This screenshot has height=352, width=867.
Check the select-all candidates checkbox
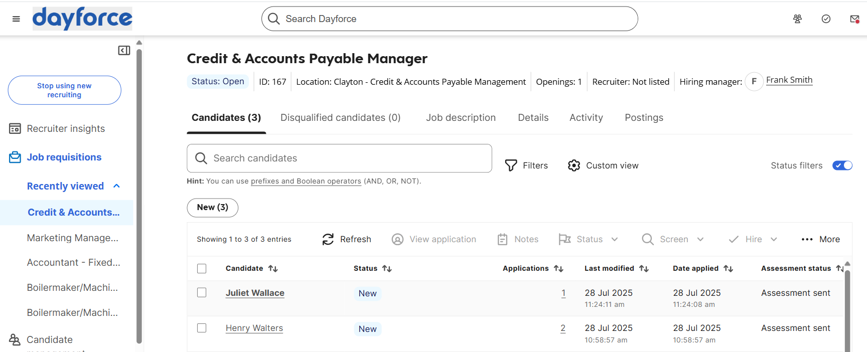click(x=202, y=268)
